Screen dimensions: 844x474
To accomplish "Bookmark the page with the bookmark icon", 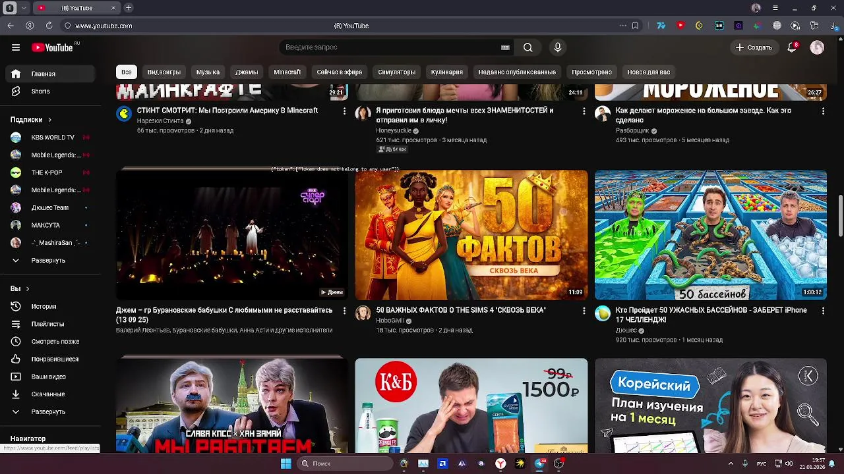I will 635,26.
